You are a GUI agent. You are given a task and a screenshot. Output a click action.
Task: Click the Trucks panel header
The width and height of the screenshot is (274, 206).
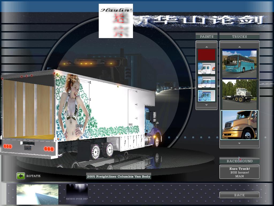[x=239, y=36]
